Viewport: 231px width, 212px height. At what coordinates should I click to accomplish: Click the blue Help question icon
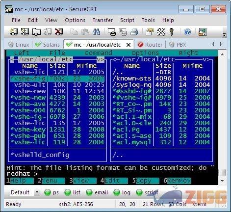[x=187, y=32]
